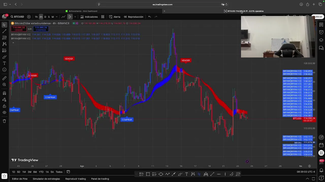Open the favorites star button bottom-left
Viewport: 325px width, 182px height.
(x=4, y=176)
